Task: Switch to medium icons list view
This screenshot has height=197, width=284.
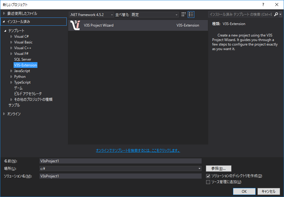Action: (191, 14)
